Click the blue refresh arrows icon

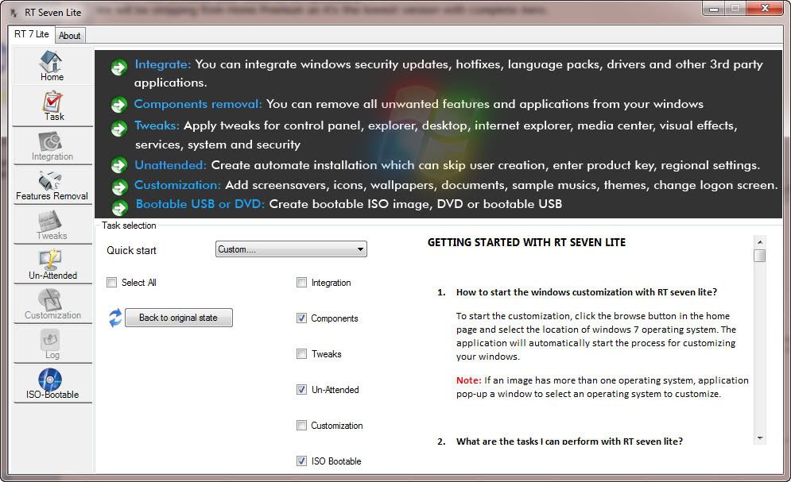[115, 318]
